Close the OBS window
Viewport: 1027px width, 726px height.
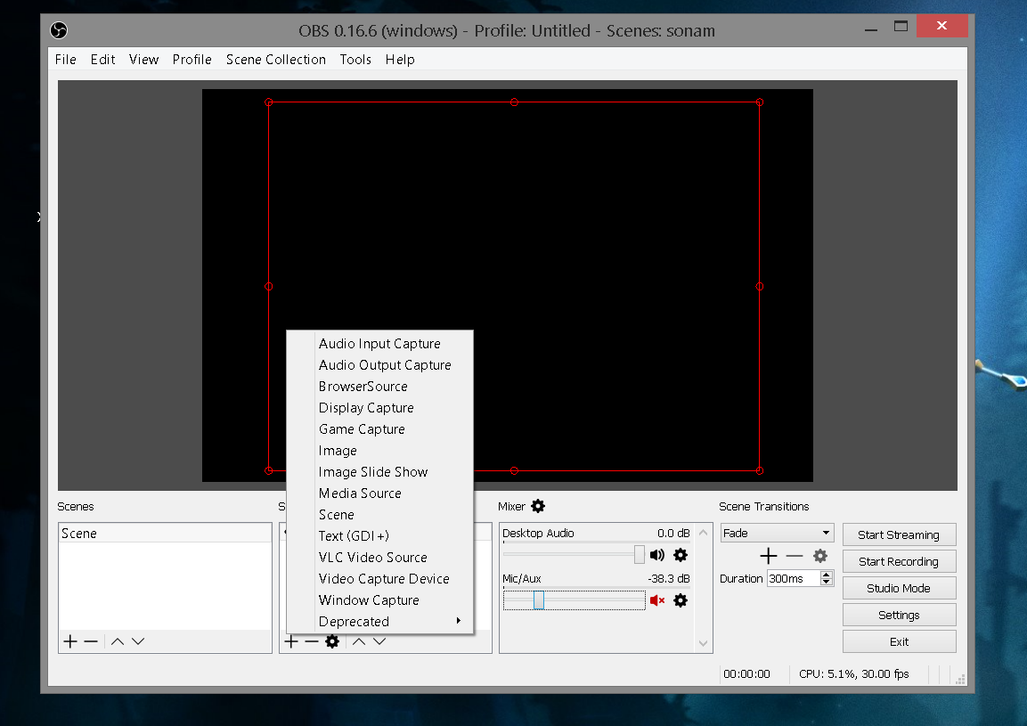tap(941, 26)
